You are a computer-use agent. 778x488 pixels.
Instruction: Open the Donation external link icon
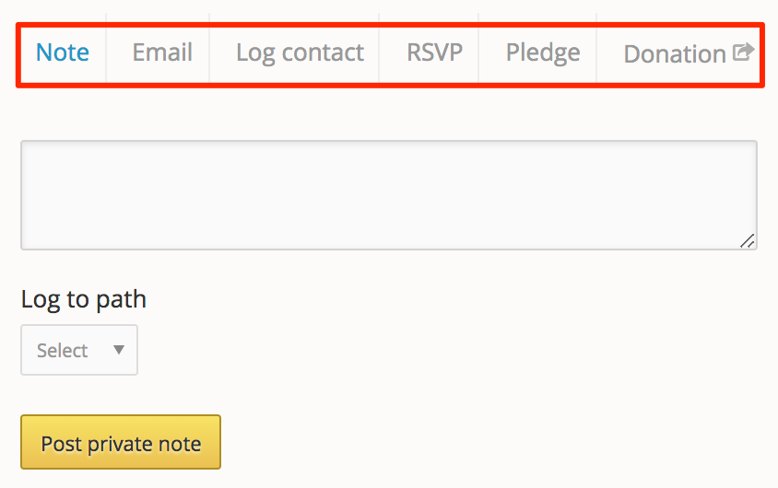point(743,52)
